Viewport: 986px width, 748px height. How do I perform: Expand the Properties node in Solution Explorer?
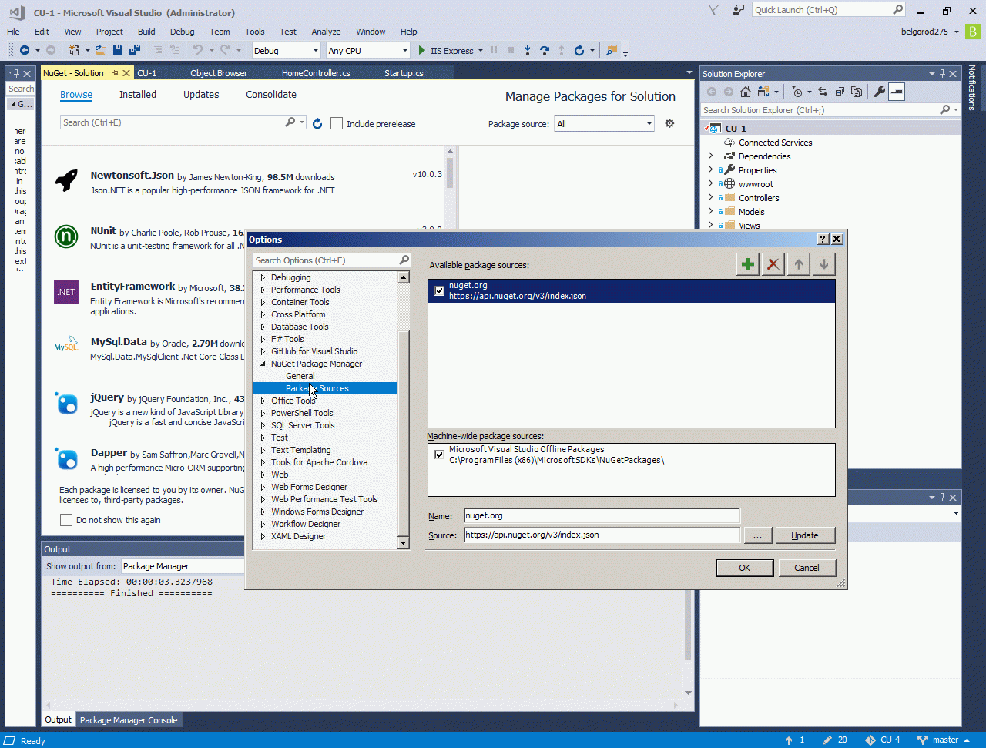(x=711, y=170)
